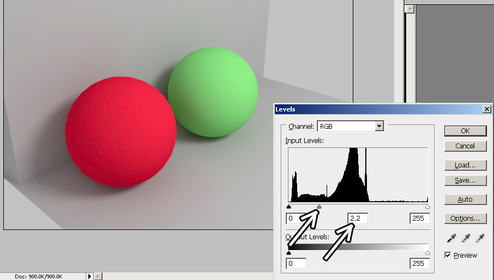Click the input white point slider

pyautogui.click(x=427, y=207)
